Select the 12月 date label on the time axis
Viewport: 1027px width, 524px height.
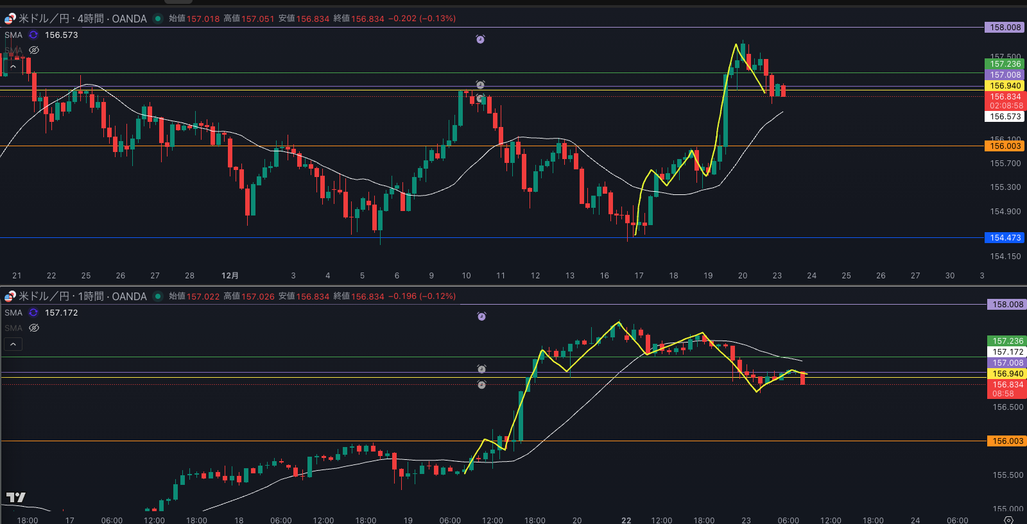point(230,276)
